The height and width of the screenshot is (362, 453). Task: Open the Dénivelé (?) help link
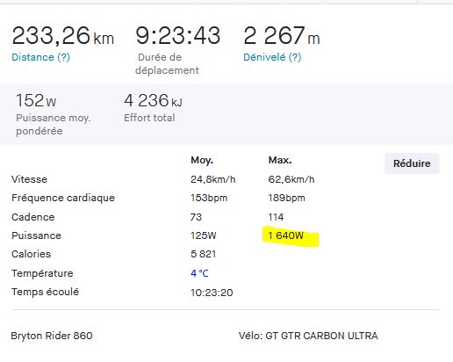click(x=272, y=57)
